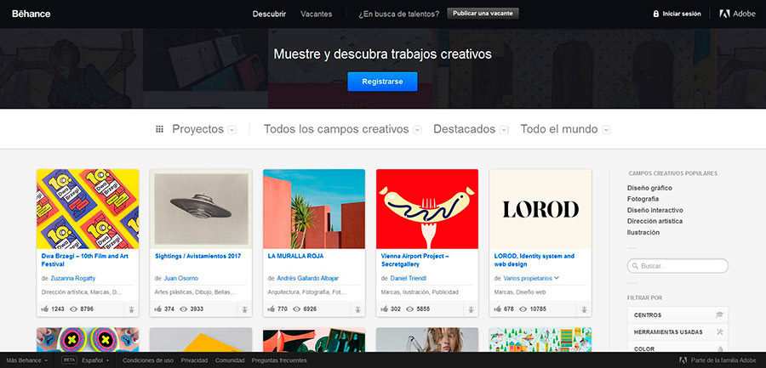
Task: Click the eye icon showing 3933 views
Action: click(x=184, y=309)
